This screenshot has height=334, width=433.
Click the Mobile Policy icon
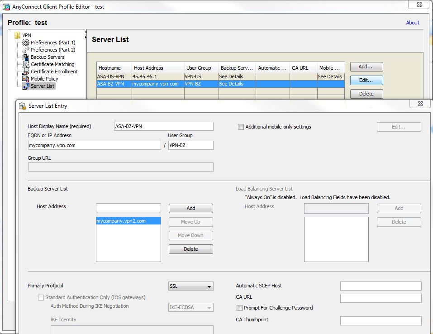[x=26, y=78]
